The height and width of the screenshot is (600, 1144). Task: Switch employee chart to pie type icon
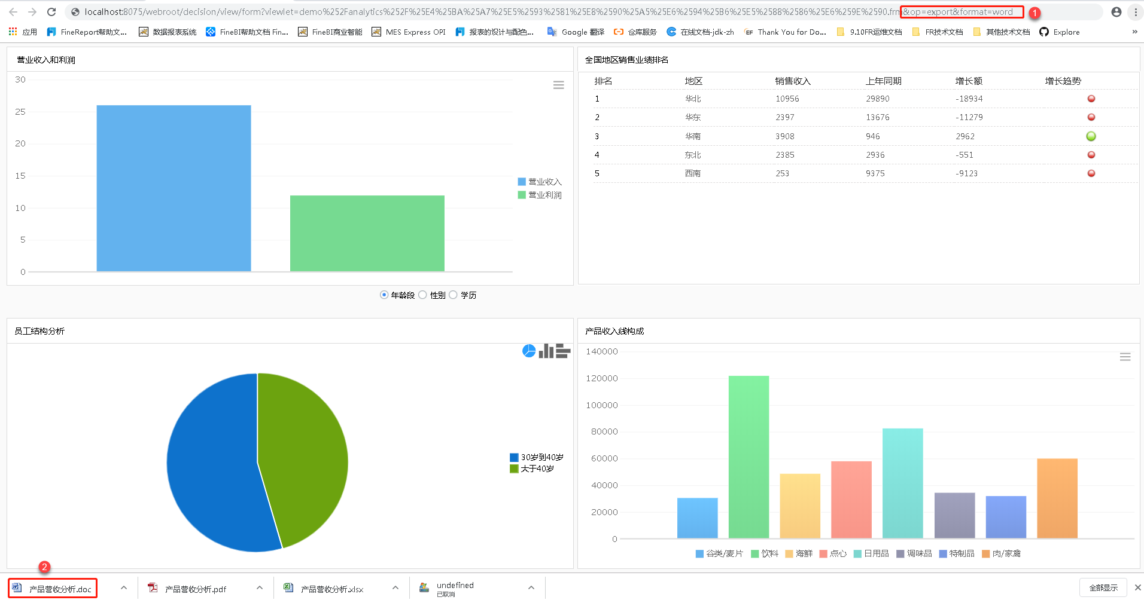(529, 351)
